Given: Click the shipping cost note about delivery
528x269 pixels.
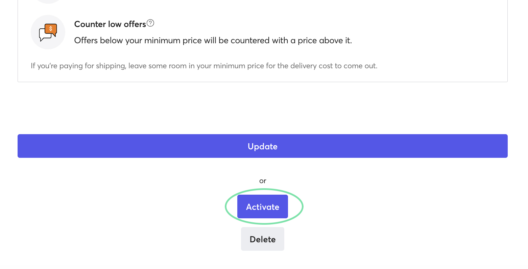Looking at the screenshot, I should pos(204,66).
